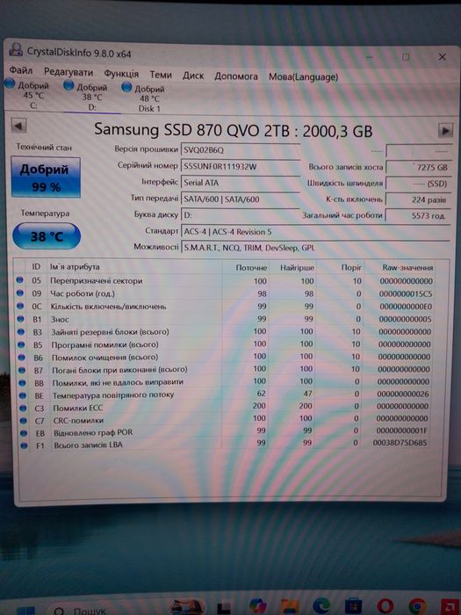Image resolution: width=461 pixels, height=615 pixels.
Task: Open Google Chrome from taskbar
Action: coord(417,607)
